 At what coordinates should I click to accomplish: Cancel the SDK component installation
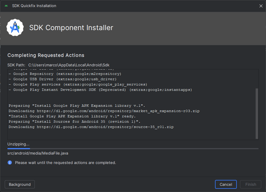(x=226, y=184)
